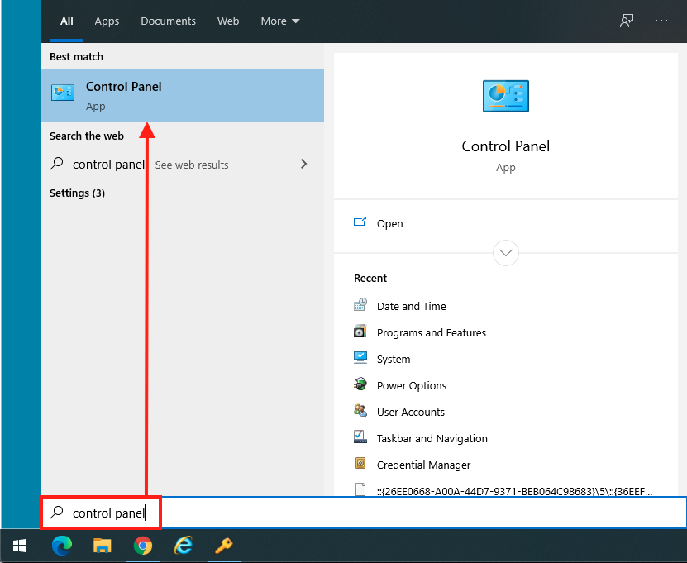Open the Windows Start button

pos(20,546)
